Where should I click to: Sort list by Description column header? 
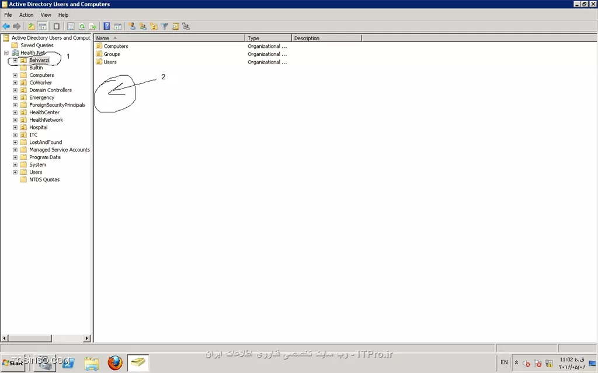(326, 38)
